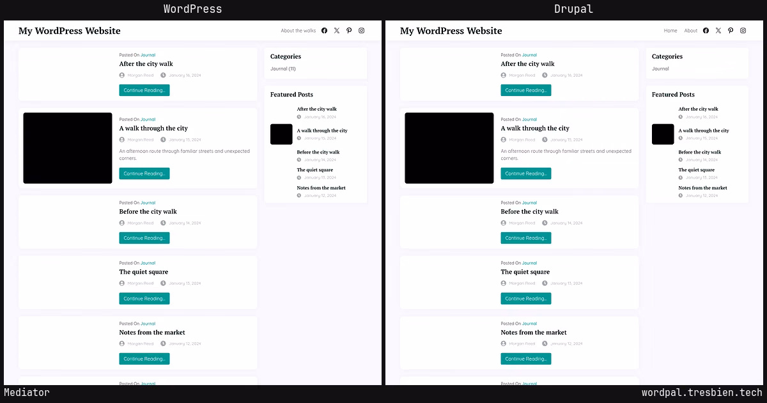Select 'Home' menu item in Drupal pane
The width and height of the screenshot is (767, 403).
[x=670, y=31]
